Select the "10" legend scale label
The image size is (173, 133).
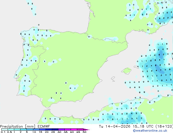34,132
